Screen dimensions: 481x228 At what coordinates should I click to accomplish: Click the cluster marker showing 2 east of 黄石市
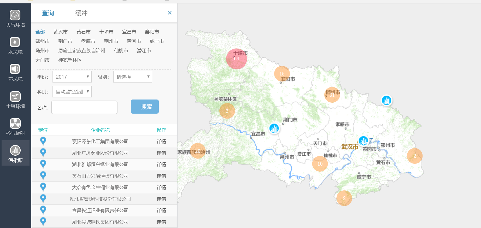click(415, 156)
